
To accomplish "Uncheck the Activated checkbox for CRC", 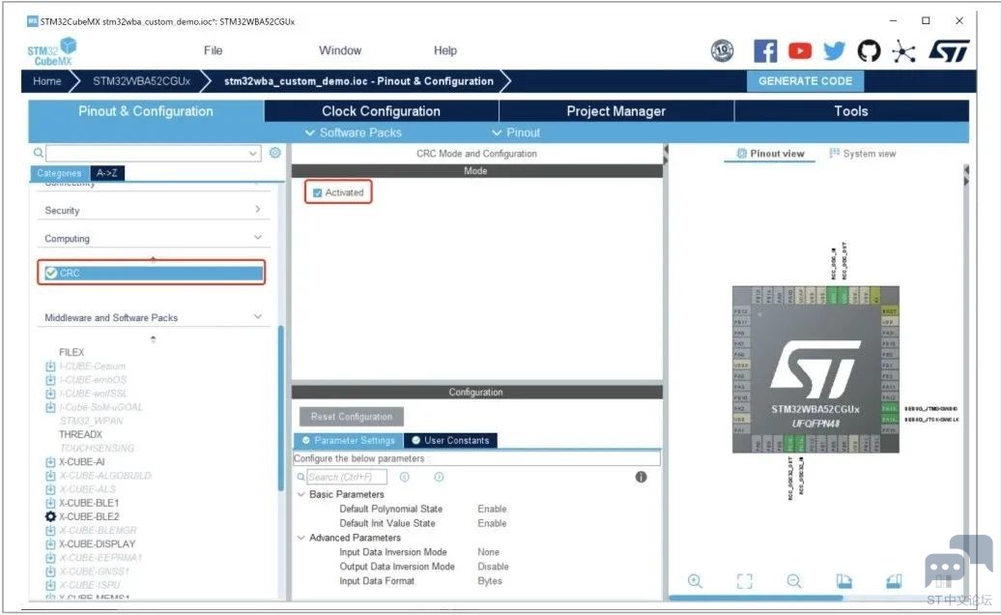I will pyautogui.click(x=317, y=192).
